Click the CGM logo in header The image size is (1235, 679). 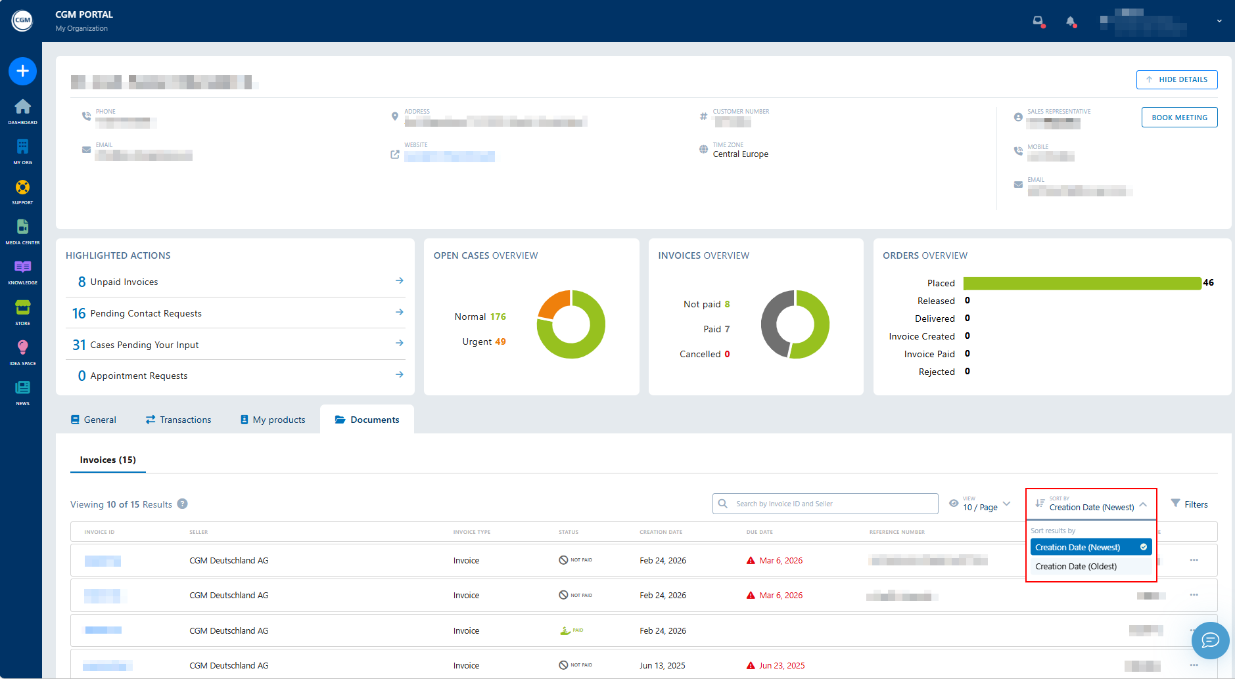[x=22, y=20]
